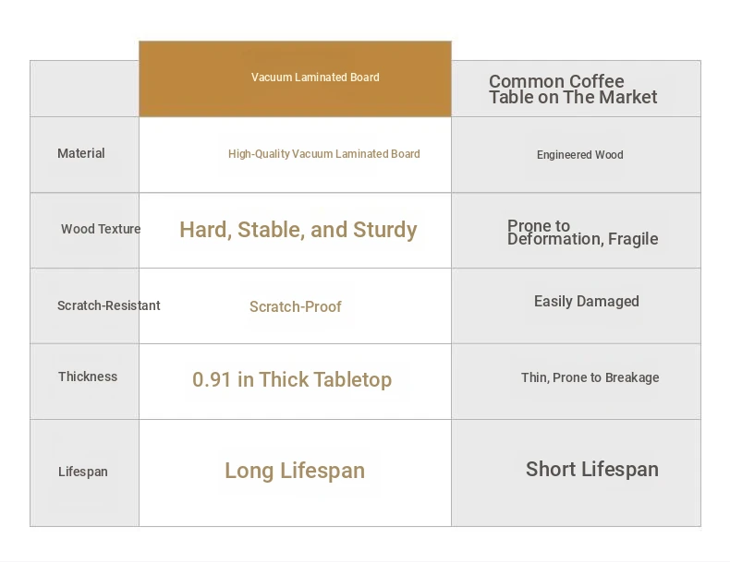Screen dimensions: 730x562
Task: Select the Scratch-Resistant row label
Action: click(108, 305)
